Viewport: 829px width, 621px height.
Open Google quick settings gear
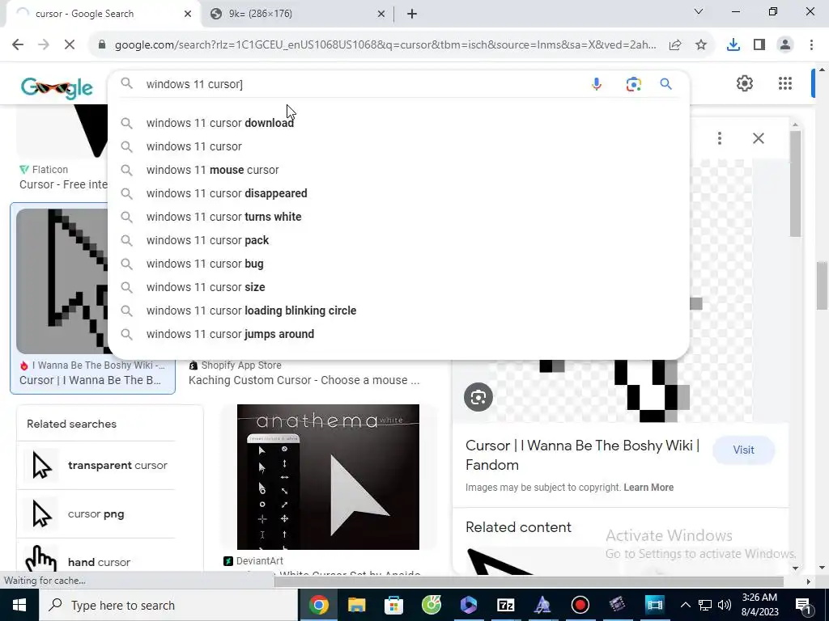point(745,83)
